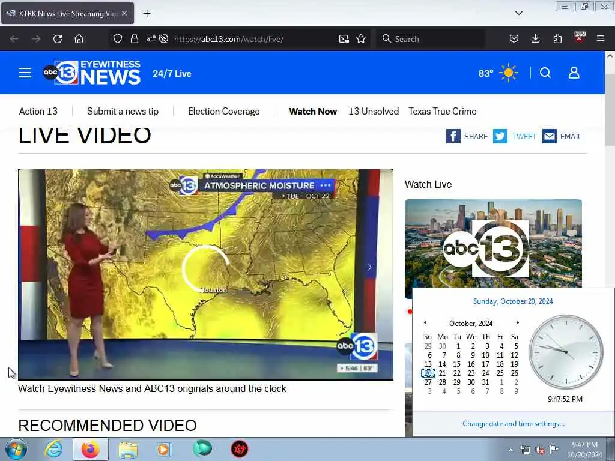Image resolution: width=615 pixels, height=461 pixels.
Task: Open the Firefox downloads panel
Action: 535,38
